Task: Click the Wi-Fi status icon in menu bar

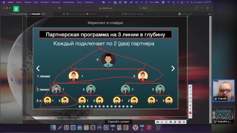Action: point(169,2)
